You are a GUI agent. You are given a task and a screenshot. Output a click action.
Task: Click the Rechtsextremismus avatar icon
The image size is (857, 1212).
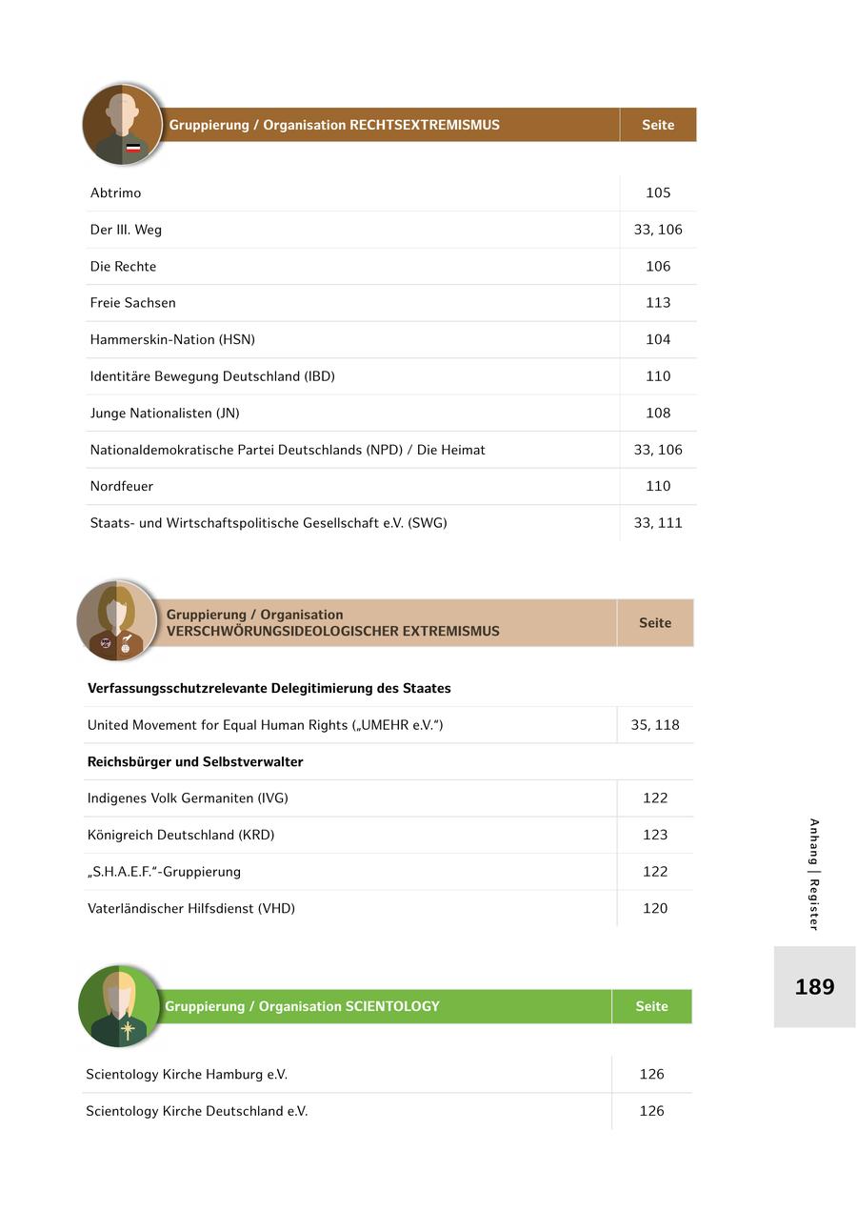[122, 125]
